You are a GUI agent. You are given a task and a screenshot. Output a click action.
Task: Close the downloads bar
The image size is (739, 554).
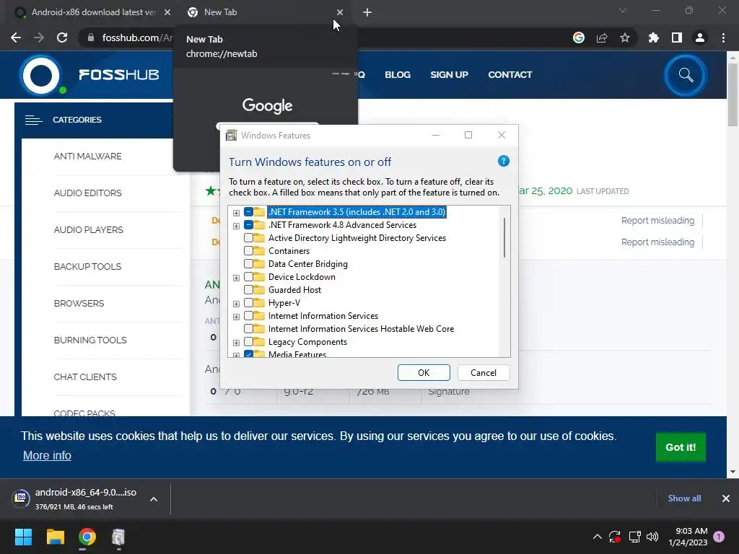pyautogui.click(x=726, y=498)
